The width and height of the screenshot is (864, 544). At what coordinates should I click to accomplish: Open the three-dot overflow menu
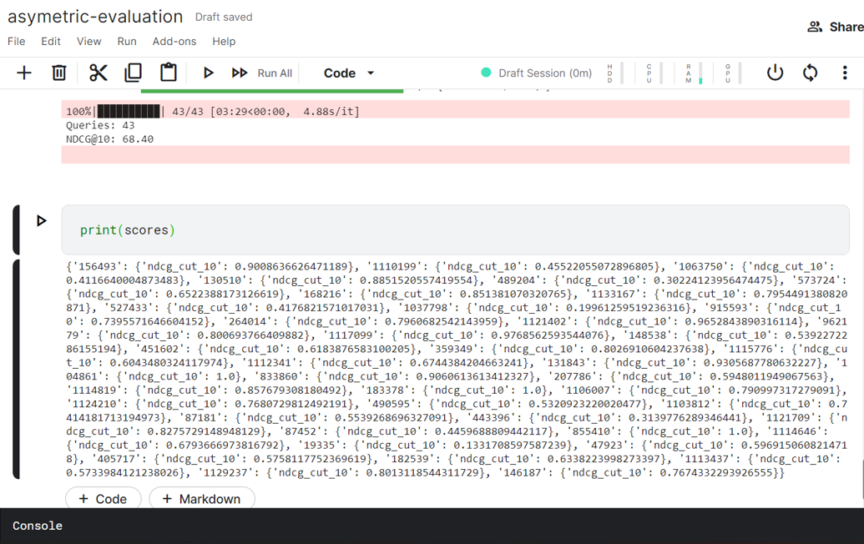845,73
